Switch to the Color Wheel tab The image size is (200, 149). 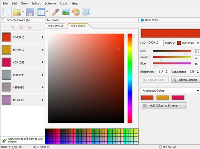pyautogui.click(x=55, y=26)
